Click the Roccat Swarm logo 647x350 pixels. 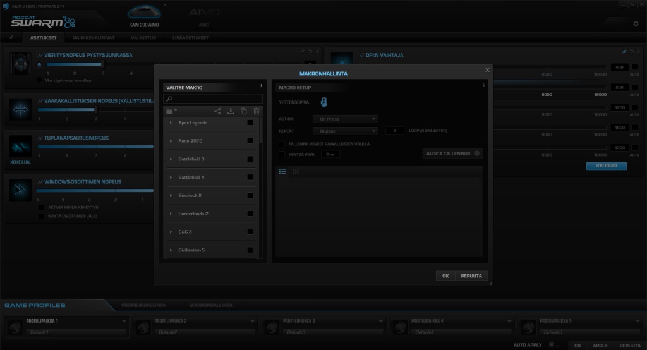44,21
